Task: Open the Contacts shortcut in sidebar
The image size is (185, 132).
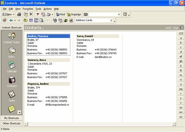Action: coord(12,82)
